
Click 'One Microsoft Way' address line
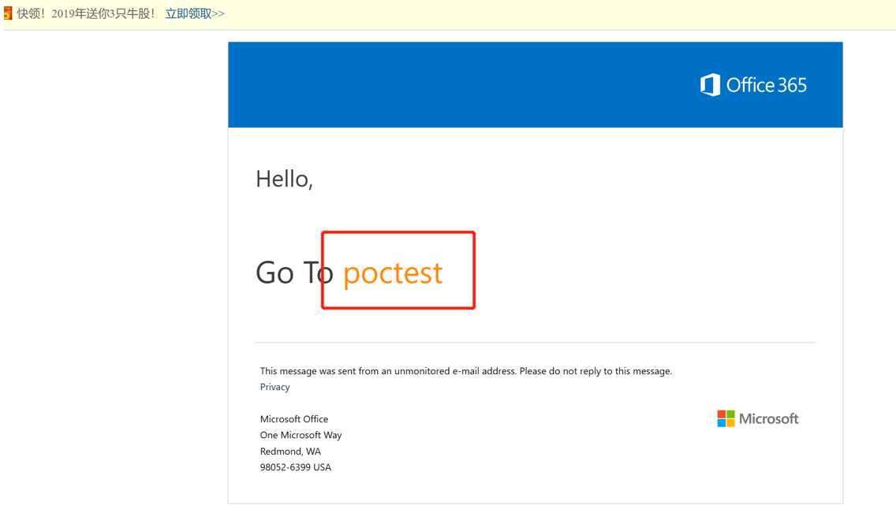pyautogui.click(x=301, y=435)
